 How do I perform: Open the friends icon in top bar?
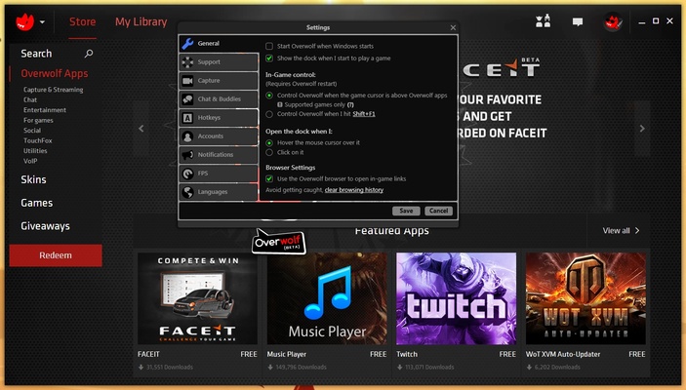tap(543, 21)
